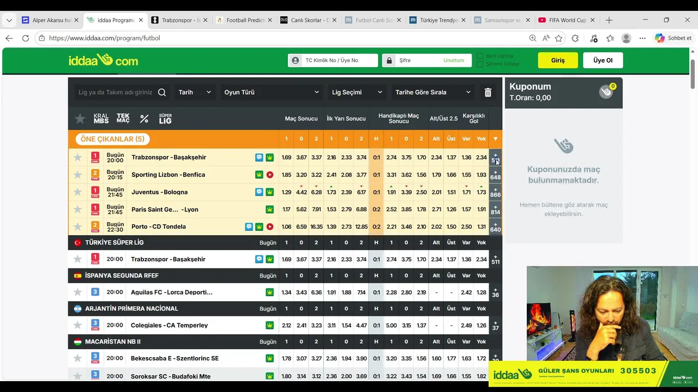Filter by Süper Lig icon
698x392 pixels.
tap(165, 119)
